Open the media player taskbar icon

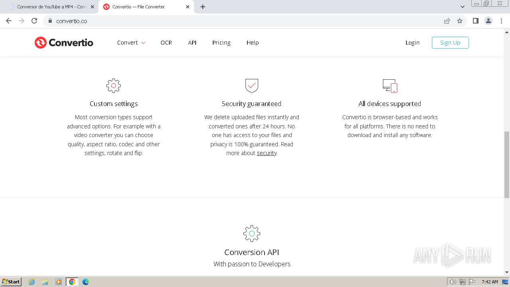pos(59,282)
